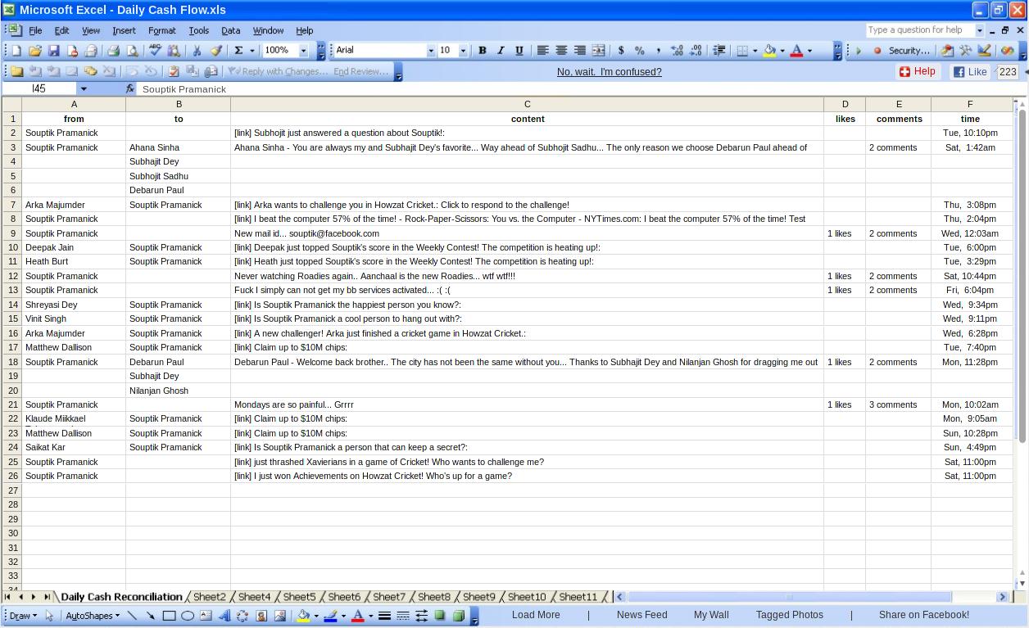1029x628 pixels.
Task: Click the "No, wait. I'm confused?" link
Action: (609, 72)
